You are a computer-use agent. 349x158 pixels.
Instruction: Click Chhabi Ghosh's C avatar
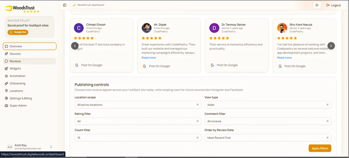79,28
